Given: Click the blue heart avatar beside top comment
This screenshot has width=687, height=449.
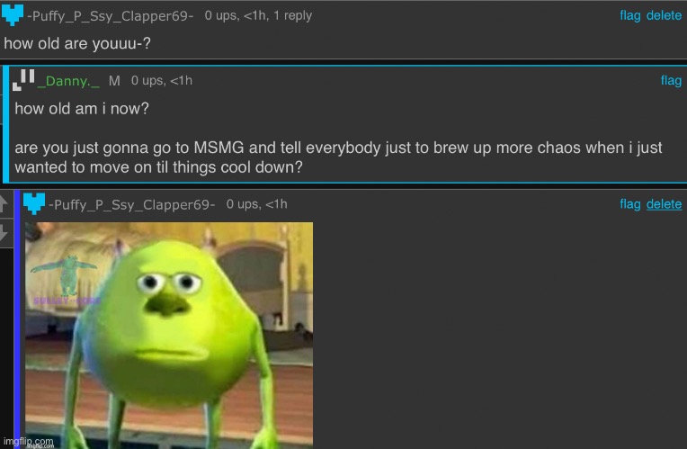Looking at the screenshot, I should pyautogui.click(x=13, y=15).
